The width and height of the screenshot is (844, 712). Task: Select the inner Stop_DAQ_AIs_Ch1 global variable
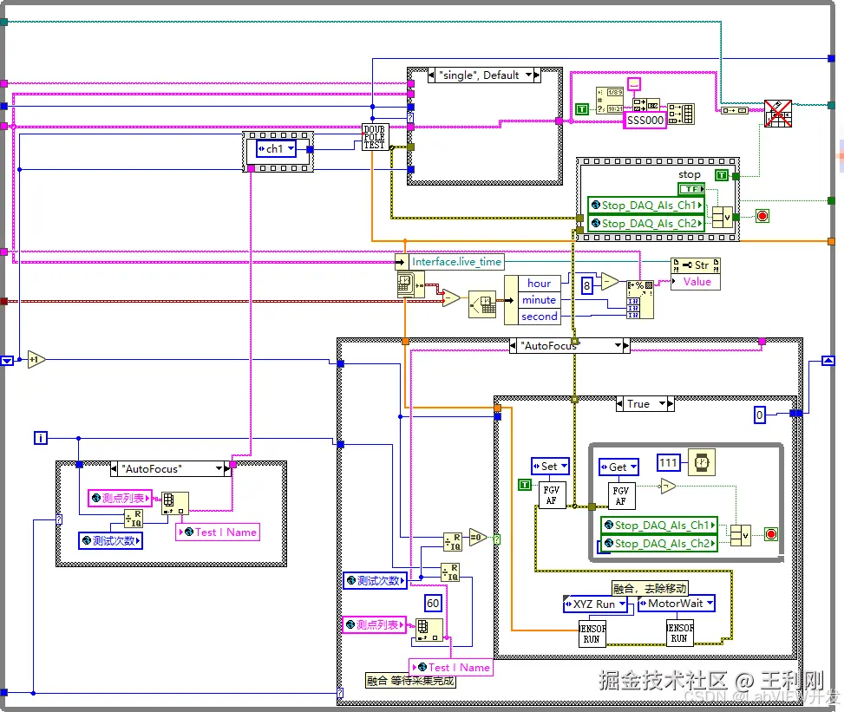[x=659, y=525]
